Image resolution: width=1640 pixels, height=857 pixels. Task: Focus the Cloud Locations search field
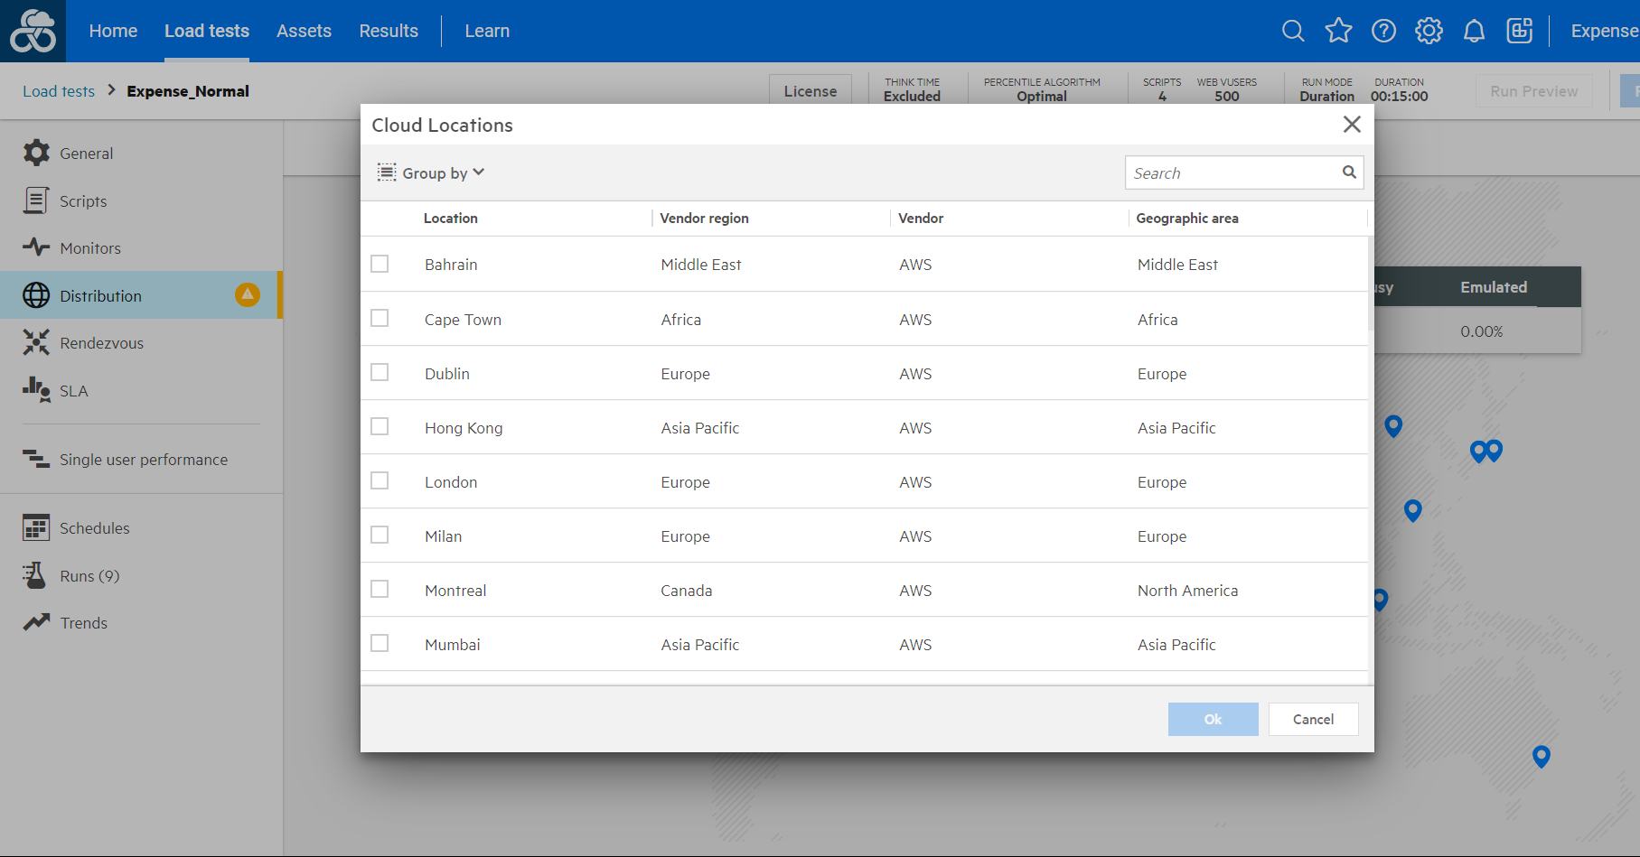click(x=1232, y=172)
